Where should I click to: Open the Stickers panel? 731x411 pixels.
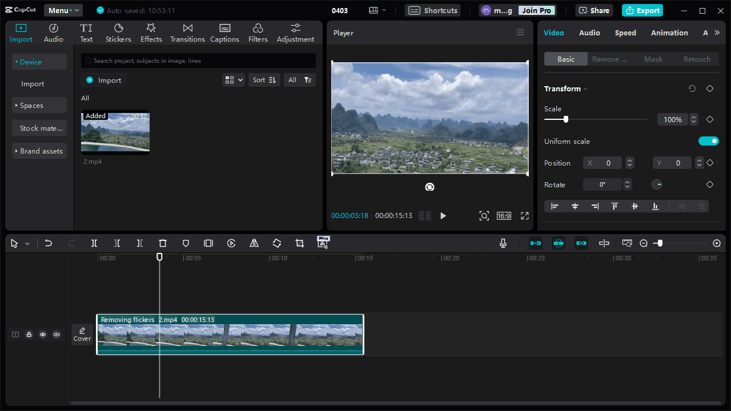(x=118, y=33)
